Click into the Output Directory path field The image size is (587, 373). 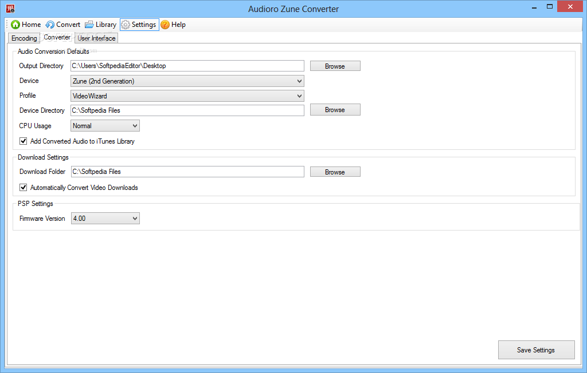point(187,66)
